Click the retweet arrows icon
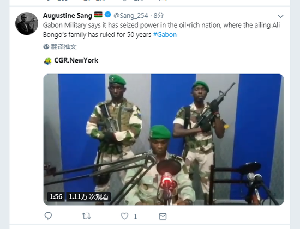Viewport: 300px width, 229px height. [x=86, y=216]
